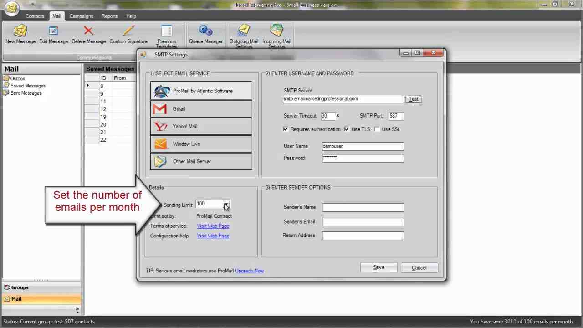Open Outgoing Mail Settings
583x328 pixels.
point(244,36)
